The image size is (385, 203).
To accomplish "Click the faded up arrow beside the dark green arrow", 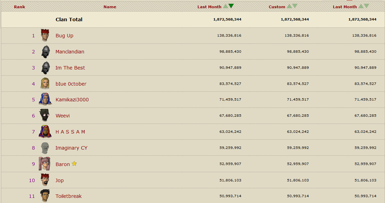I will click(226, 6).
